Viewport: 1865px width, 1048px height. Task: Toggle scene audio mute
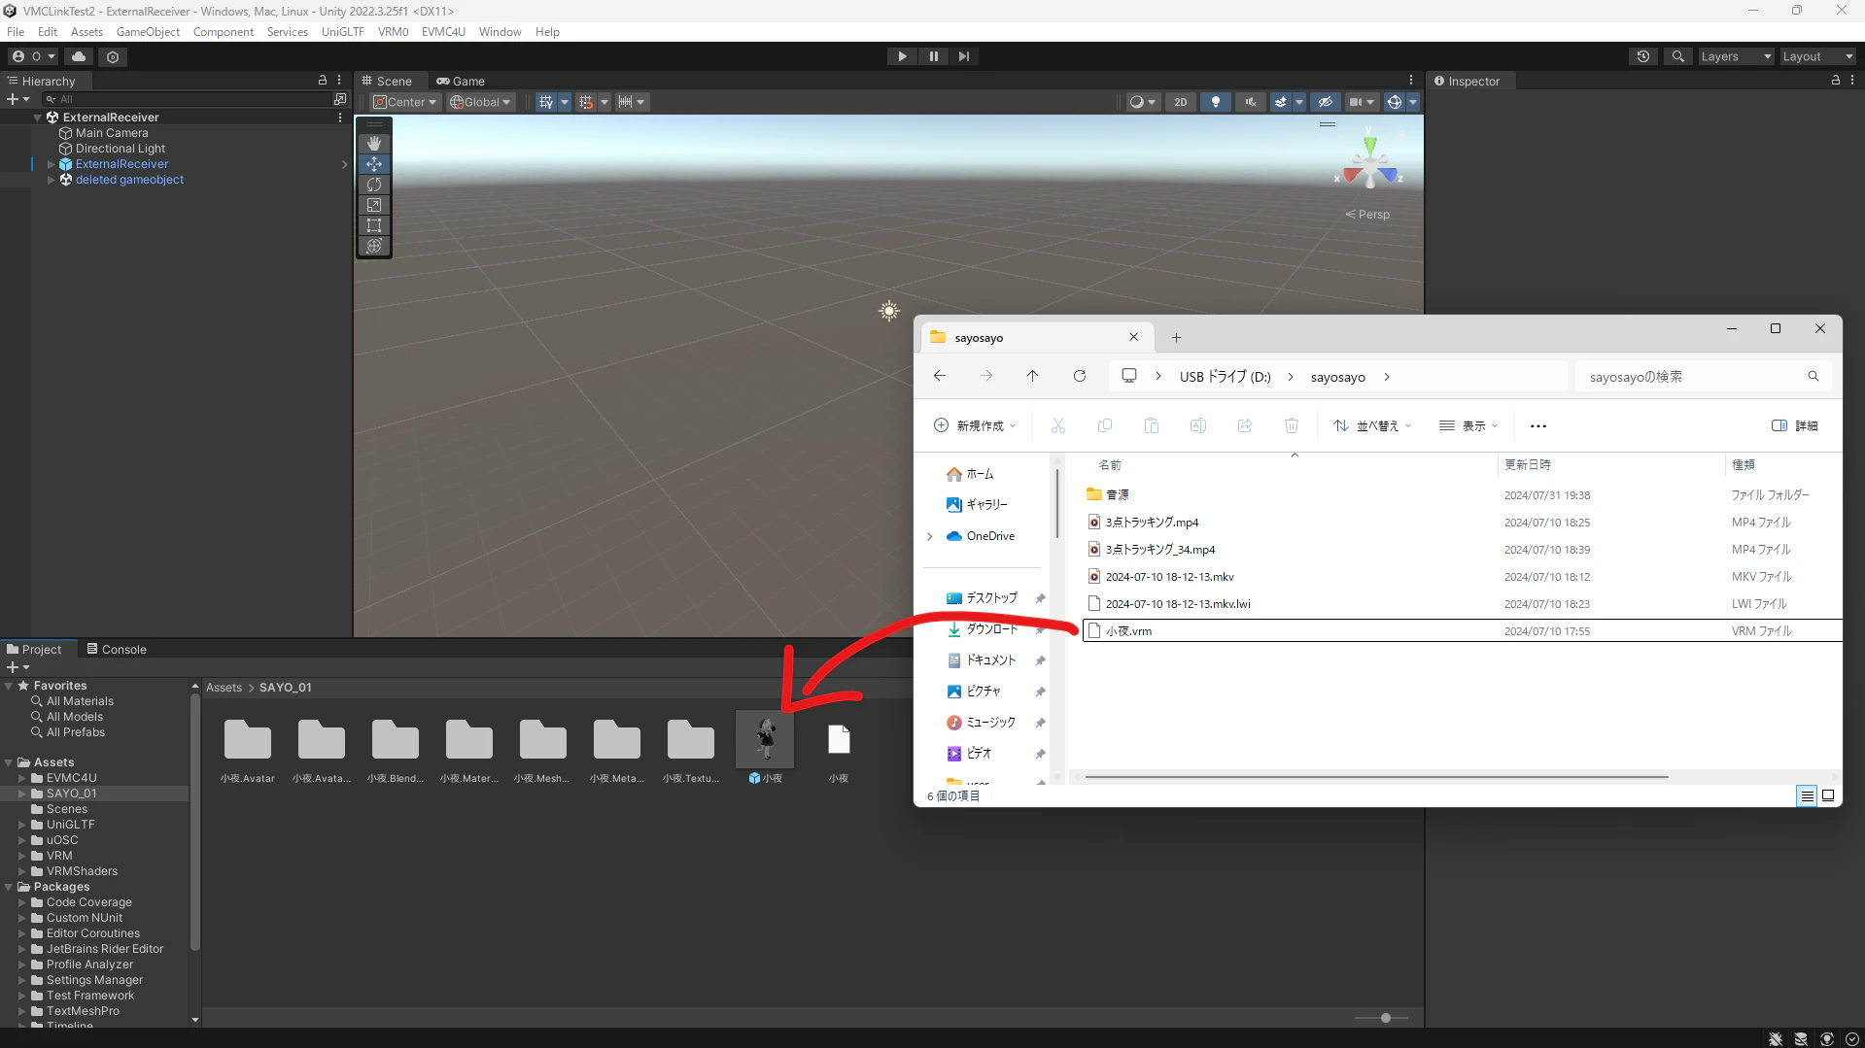coord(1250,102)
